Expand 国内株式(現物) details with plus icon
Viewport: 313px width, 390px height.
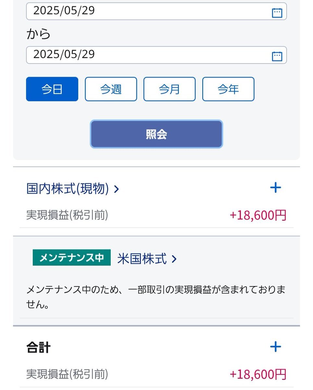click(x=275, y=188)
